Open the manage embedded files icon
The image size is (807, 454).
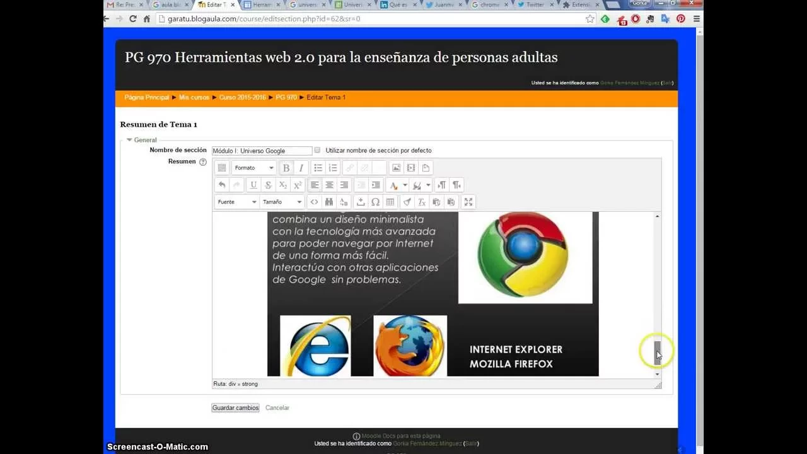pyautogui.click(x=426, y=168)
